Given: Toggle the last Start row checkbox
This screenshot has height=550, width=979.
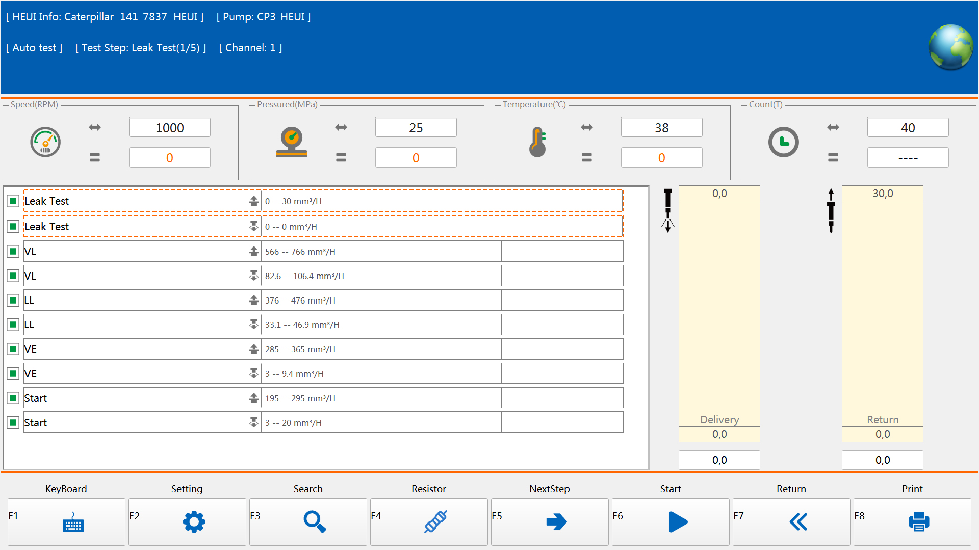Looking at the screenshot, I should 13,422.
